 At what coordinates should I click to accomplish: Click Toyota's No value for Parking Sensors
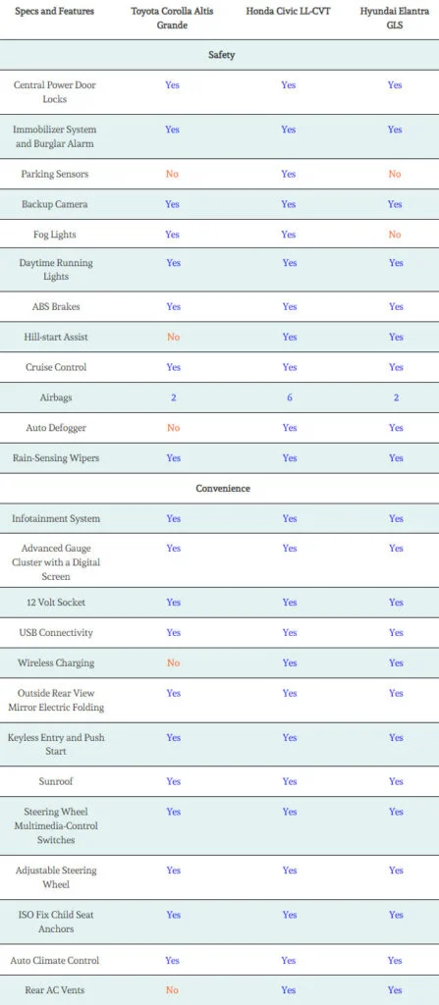[x=172, y=175]
